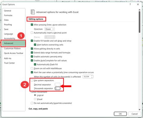Check Automatically insert a decimal point
143x118 pixels.
32,33
